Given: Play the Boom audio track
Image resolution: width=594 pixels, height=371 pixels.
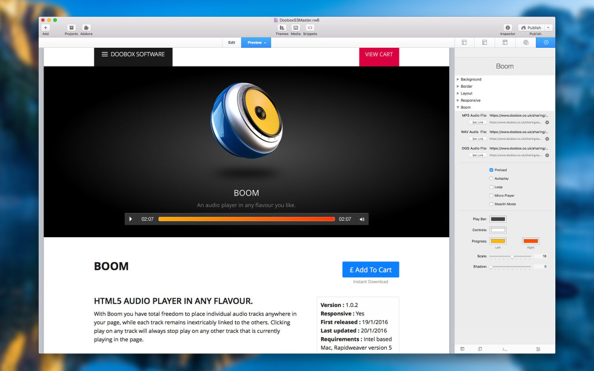Looking at the screenshot, I should tap(131, 219).
